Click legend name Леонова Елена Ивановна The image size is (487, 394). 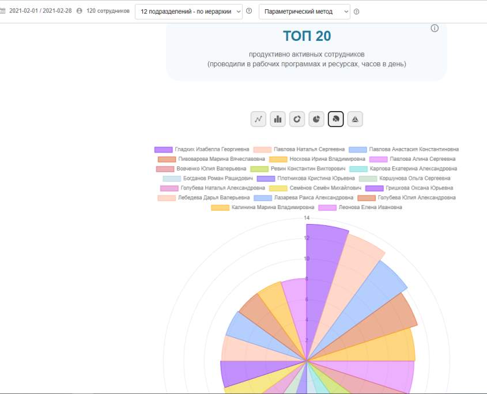(x=370, y=207)
